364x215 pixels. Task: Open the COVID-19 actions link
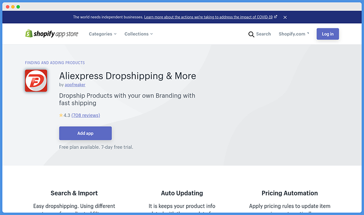[x=208, y=17]
